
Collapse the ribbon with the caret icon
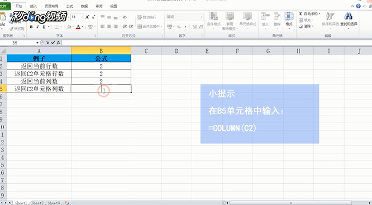coord(352,6)
